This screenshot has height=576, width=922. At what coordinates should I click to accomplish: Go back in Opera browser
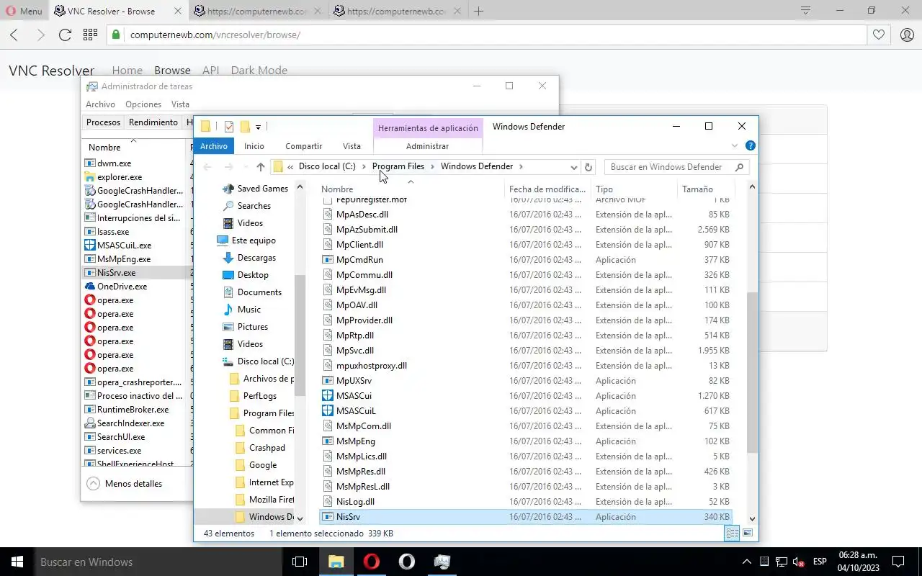coord(14,35)
